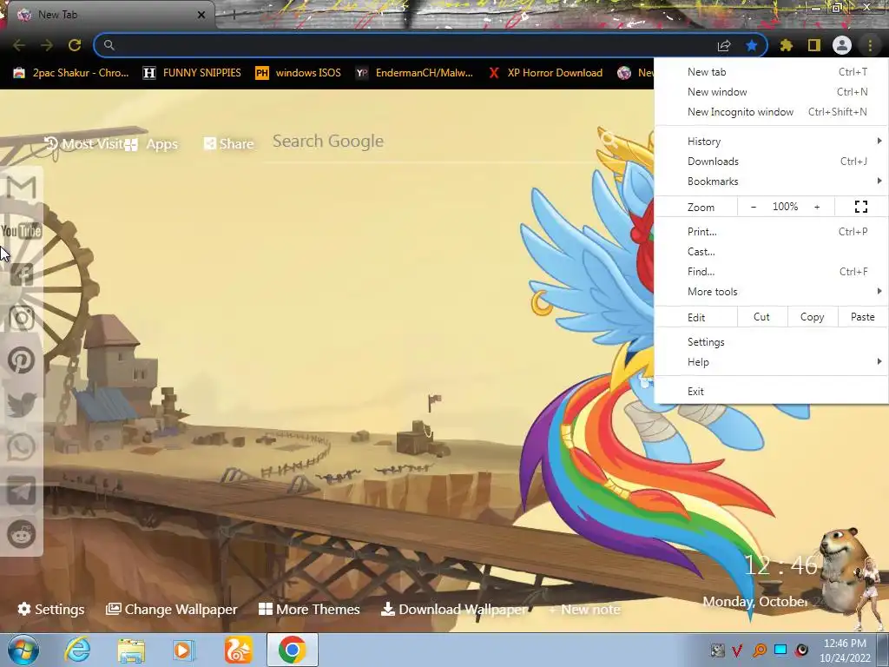Open 2pac Shakur bookmark

pyautogui.click(x=71, y=73)
